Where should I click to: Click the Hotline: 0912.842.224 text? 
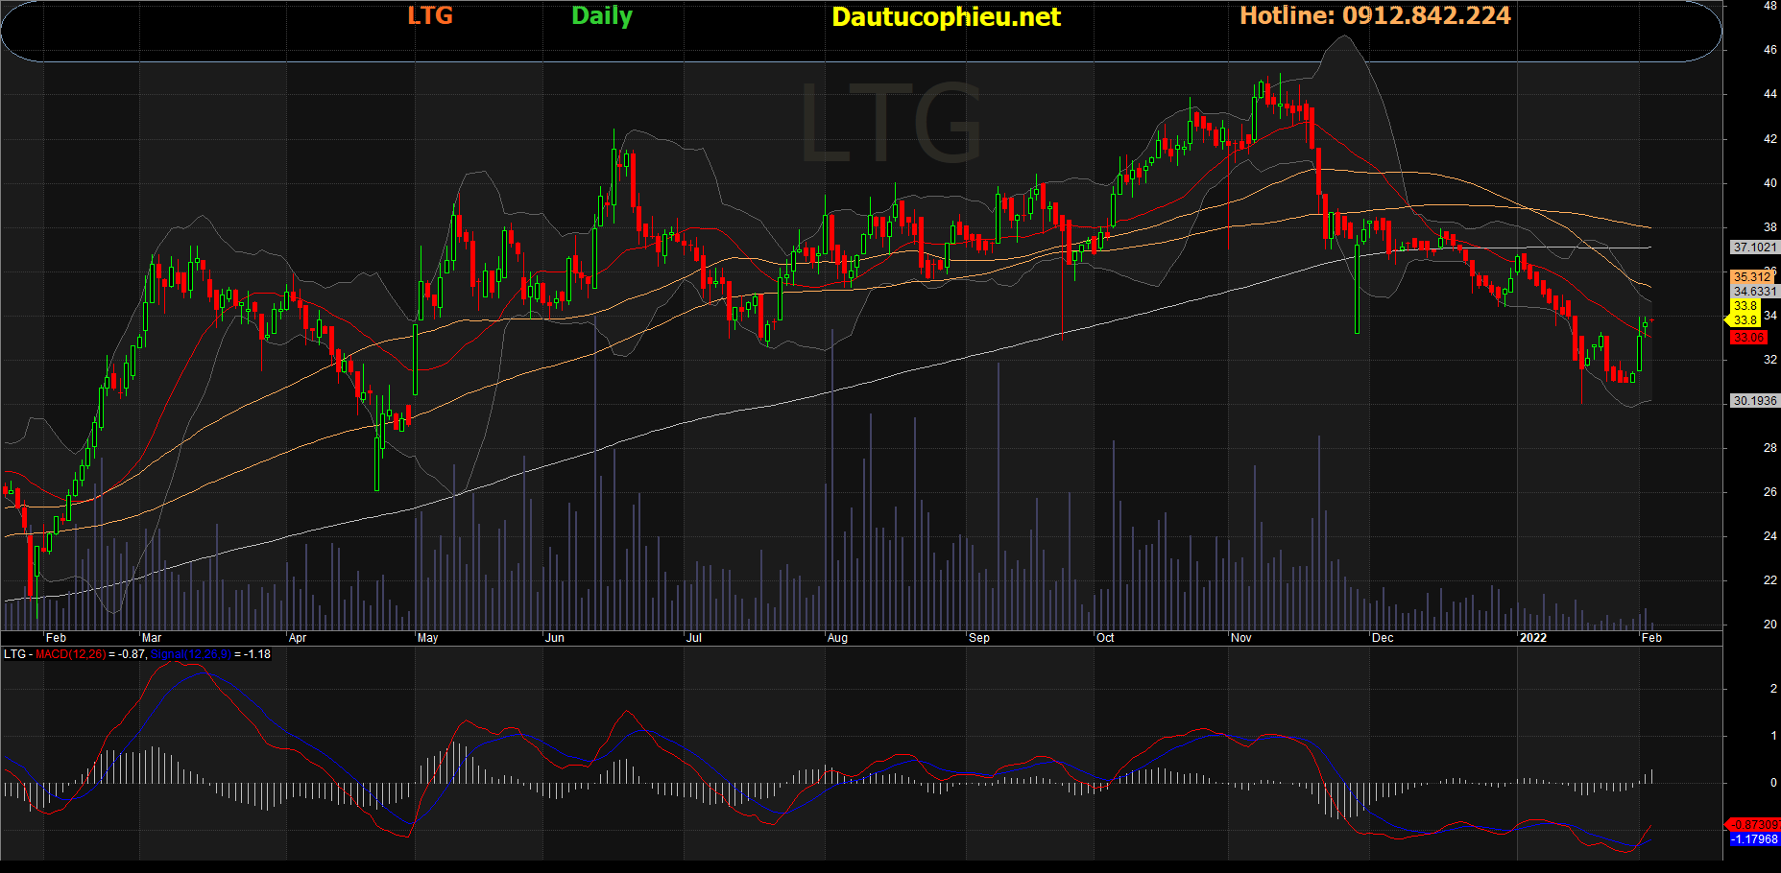tap(1375, 15)
